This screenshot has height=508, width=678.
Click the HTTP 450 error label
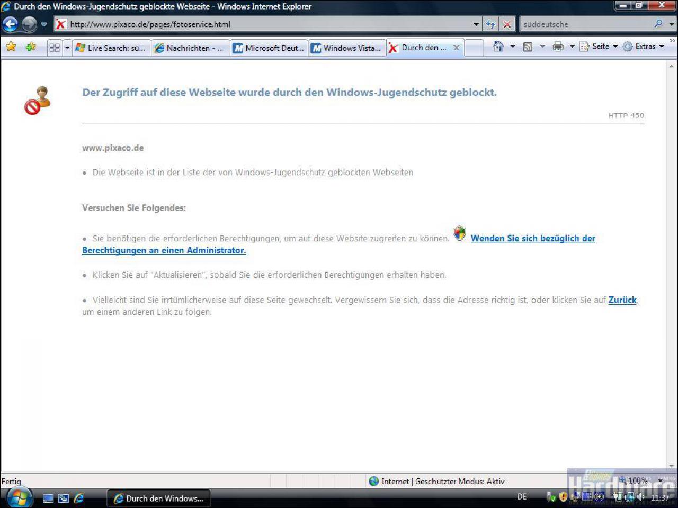[626, 115]
